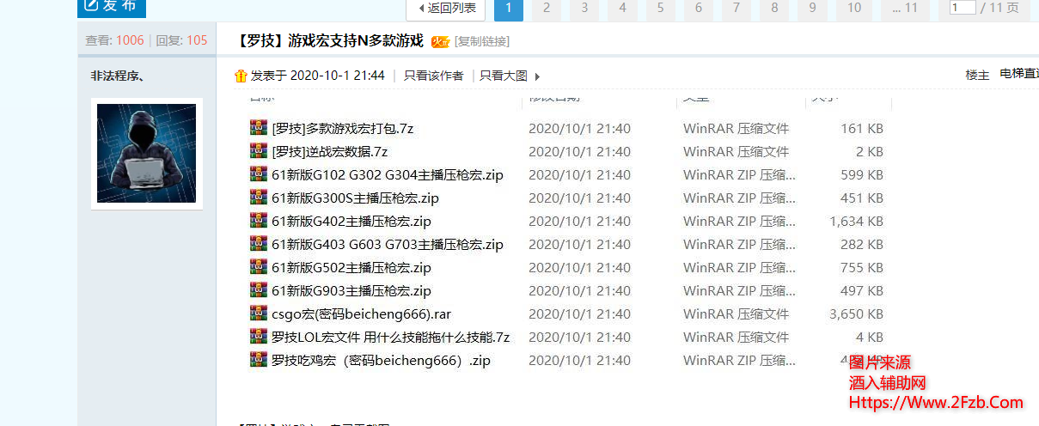This screenshot has width=1039, height=426.
Task: Click 只看该作者 to filter by author
Action: (x=433, y=76)
